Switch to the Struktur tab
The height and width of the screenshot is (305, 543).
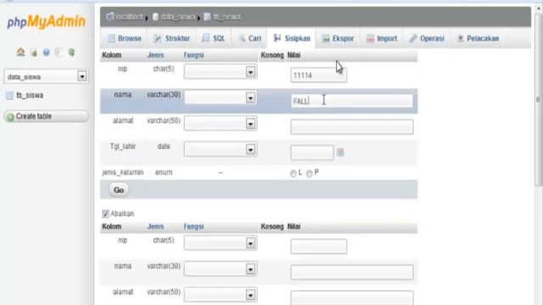171,38
